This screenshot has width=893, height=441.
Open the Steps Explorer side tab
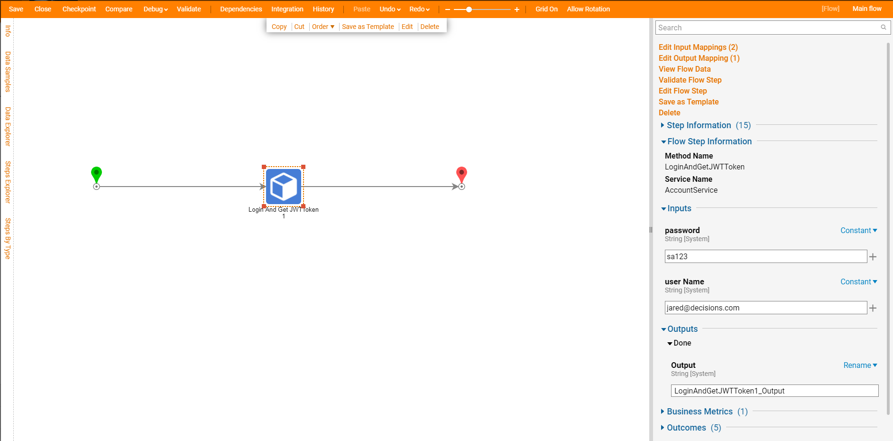8,182
